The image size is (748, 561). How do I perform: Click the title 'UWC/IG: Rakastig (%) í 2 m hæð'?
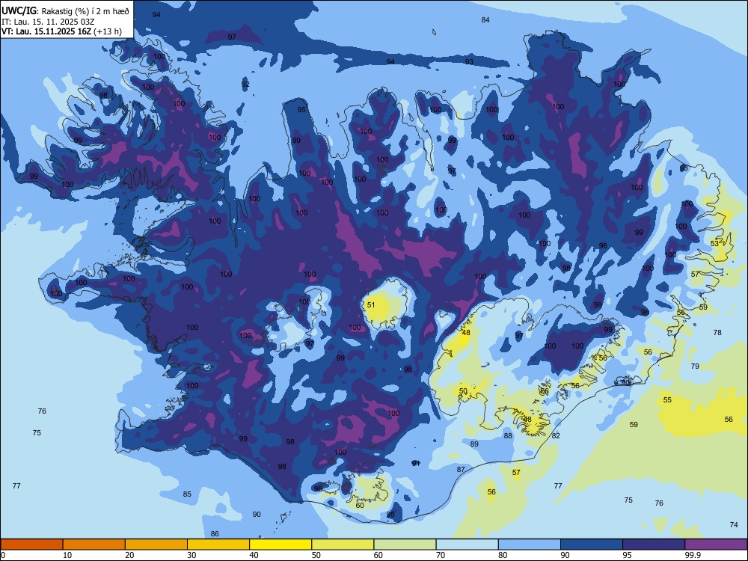(x=65, y=11)
